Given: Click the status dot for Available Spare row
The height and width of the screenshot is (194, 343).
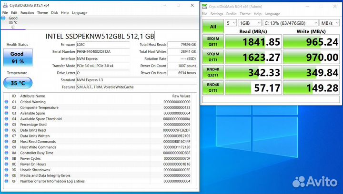Looking at the screenshot, I should tap(6, 113).
